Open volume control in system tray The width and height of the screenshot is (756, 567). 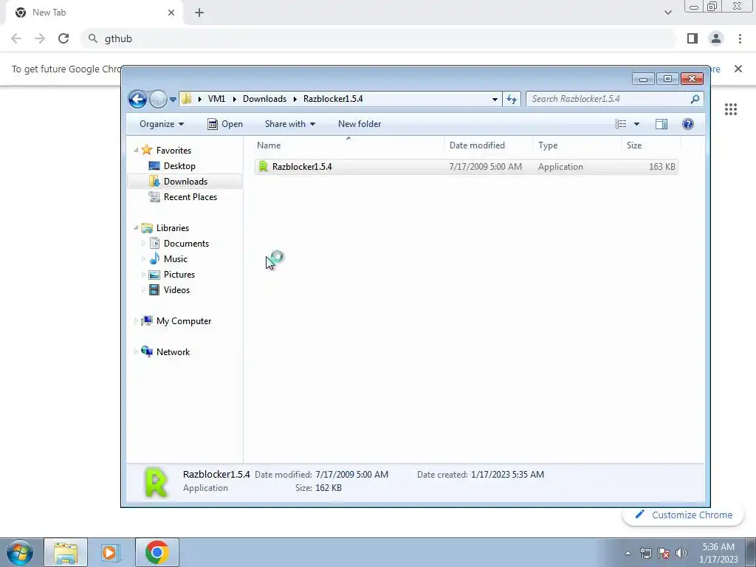point(681,553)
